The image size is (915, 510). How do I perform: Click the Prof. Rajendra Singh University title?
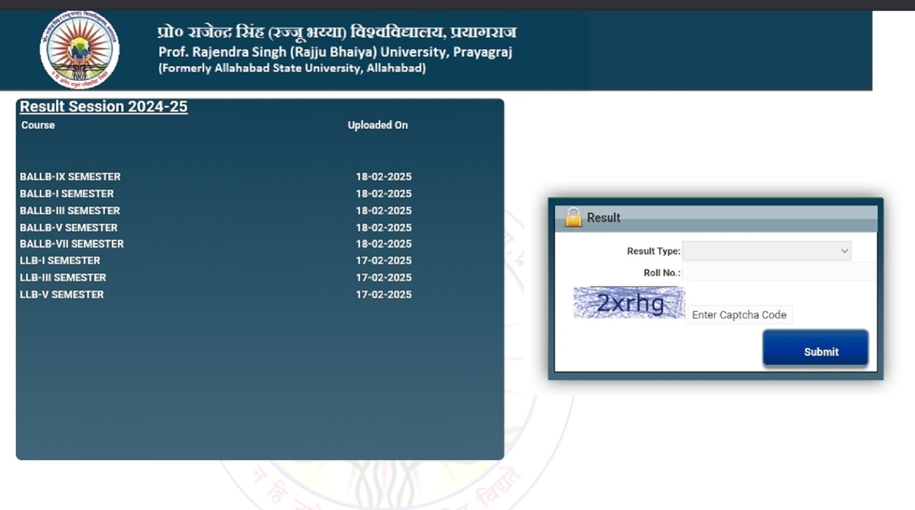click(x=335, y=52)
